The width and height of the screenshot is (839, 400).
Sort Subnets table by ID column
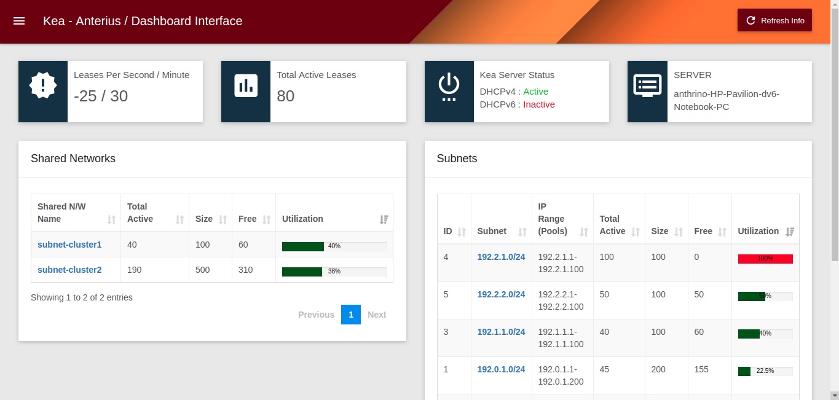(454, 219)
